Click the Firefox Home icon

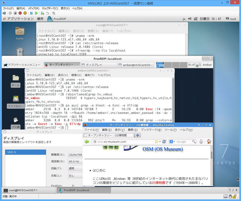click(209, 142)
